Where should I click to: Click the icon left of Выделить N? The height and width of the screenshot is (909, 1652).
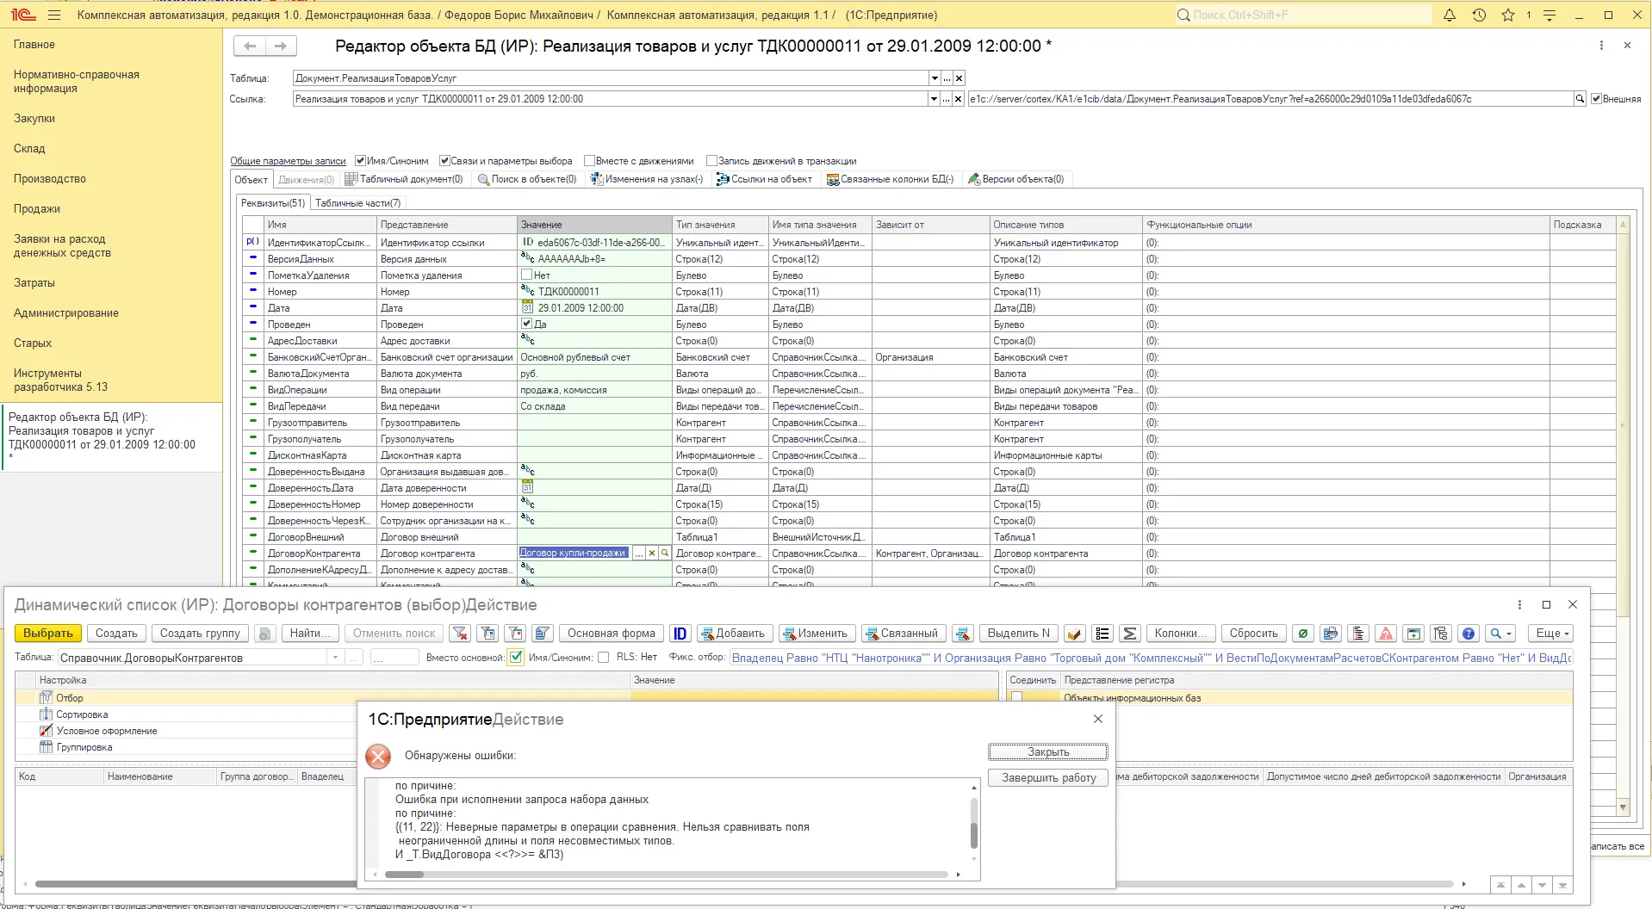click(x=963, y=634)
